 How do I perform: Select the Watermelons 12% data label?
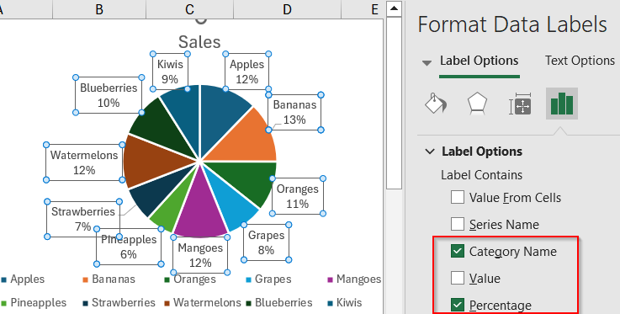pos(84,162)
